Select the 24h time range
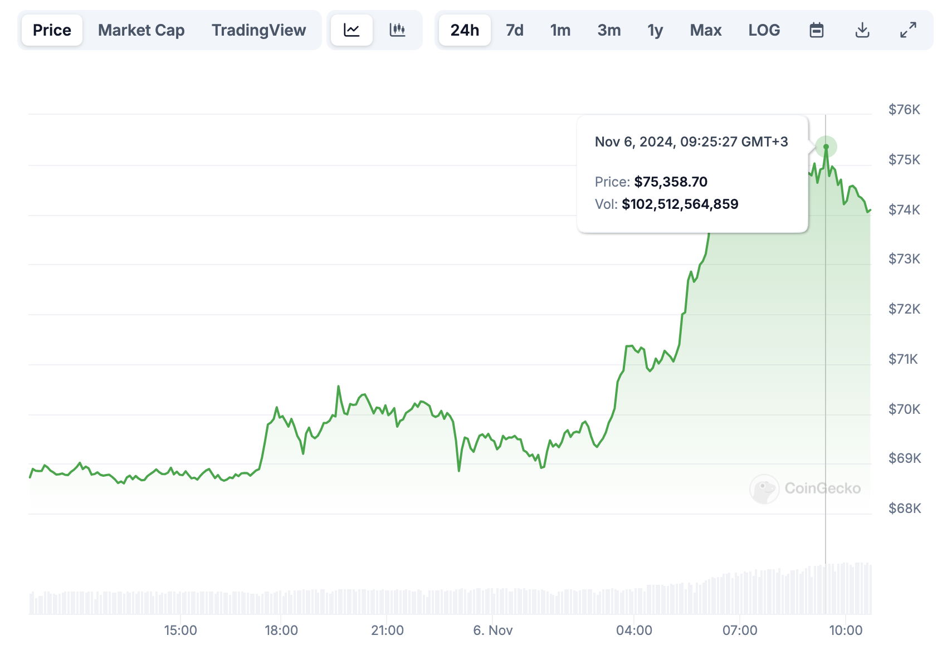 point(465,30)
